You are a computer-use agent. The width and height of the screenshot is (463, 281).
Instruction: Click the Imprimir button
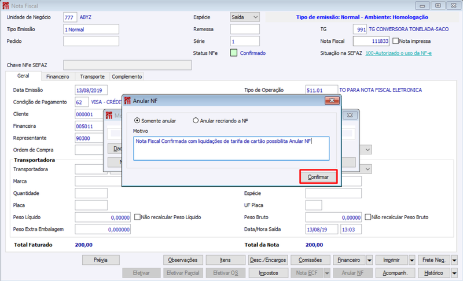coord(392,260)
